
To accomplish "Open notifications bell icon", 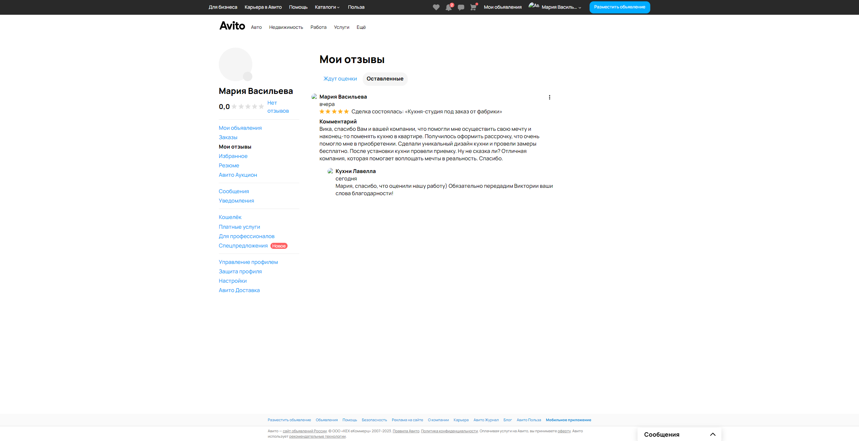I will [x=448, y=7].
